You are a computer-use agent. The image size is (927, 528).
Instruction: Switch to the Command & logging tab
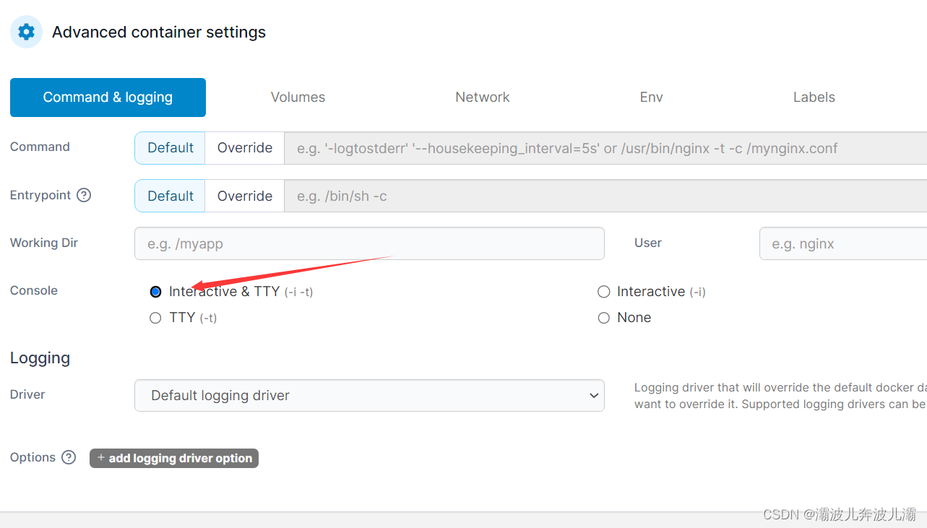(x=108, y=98)
